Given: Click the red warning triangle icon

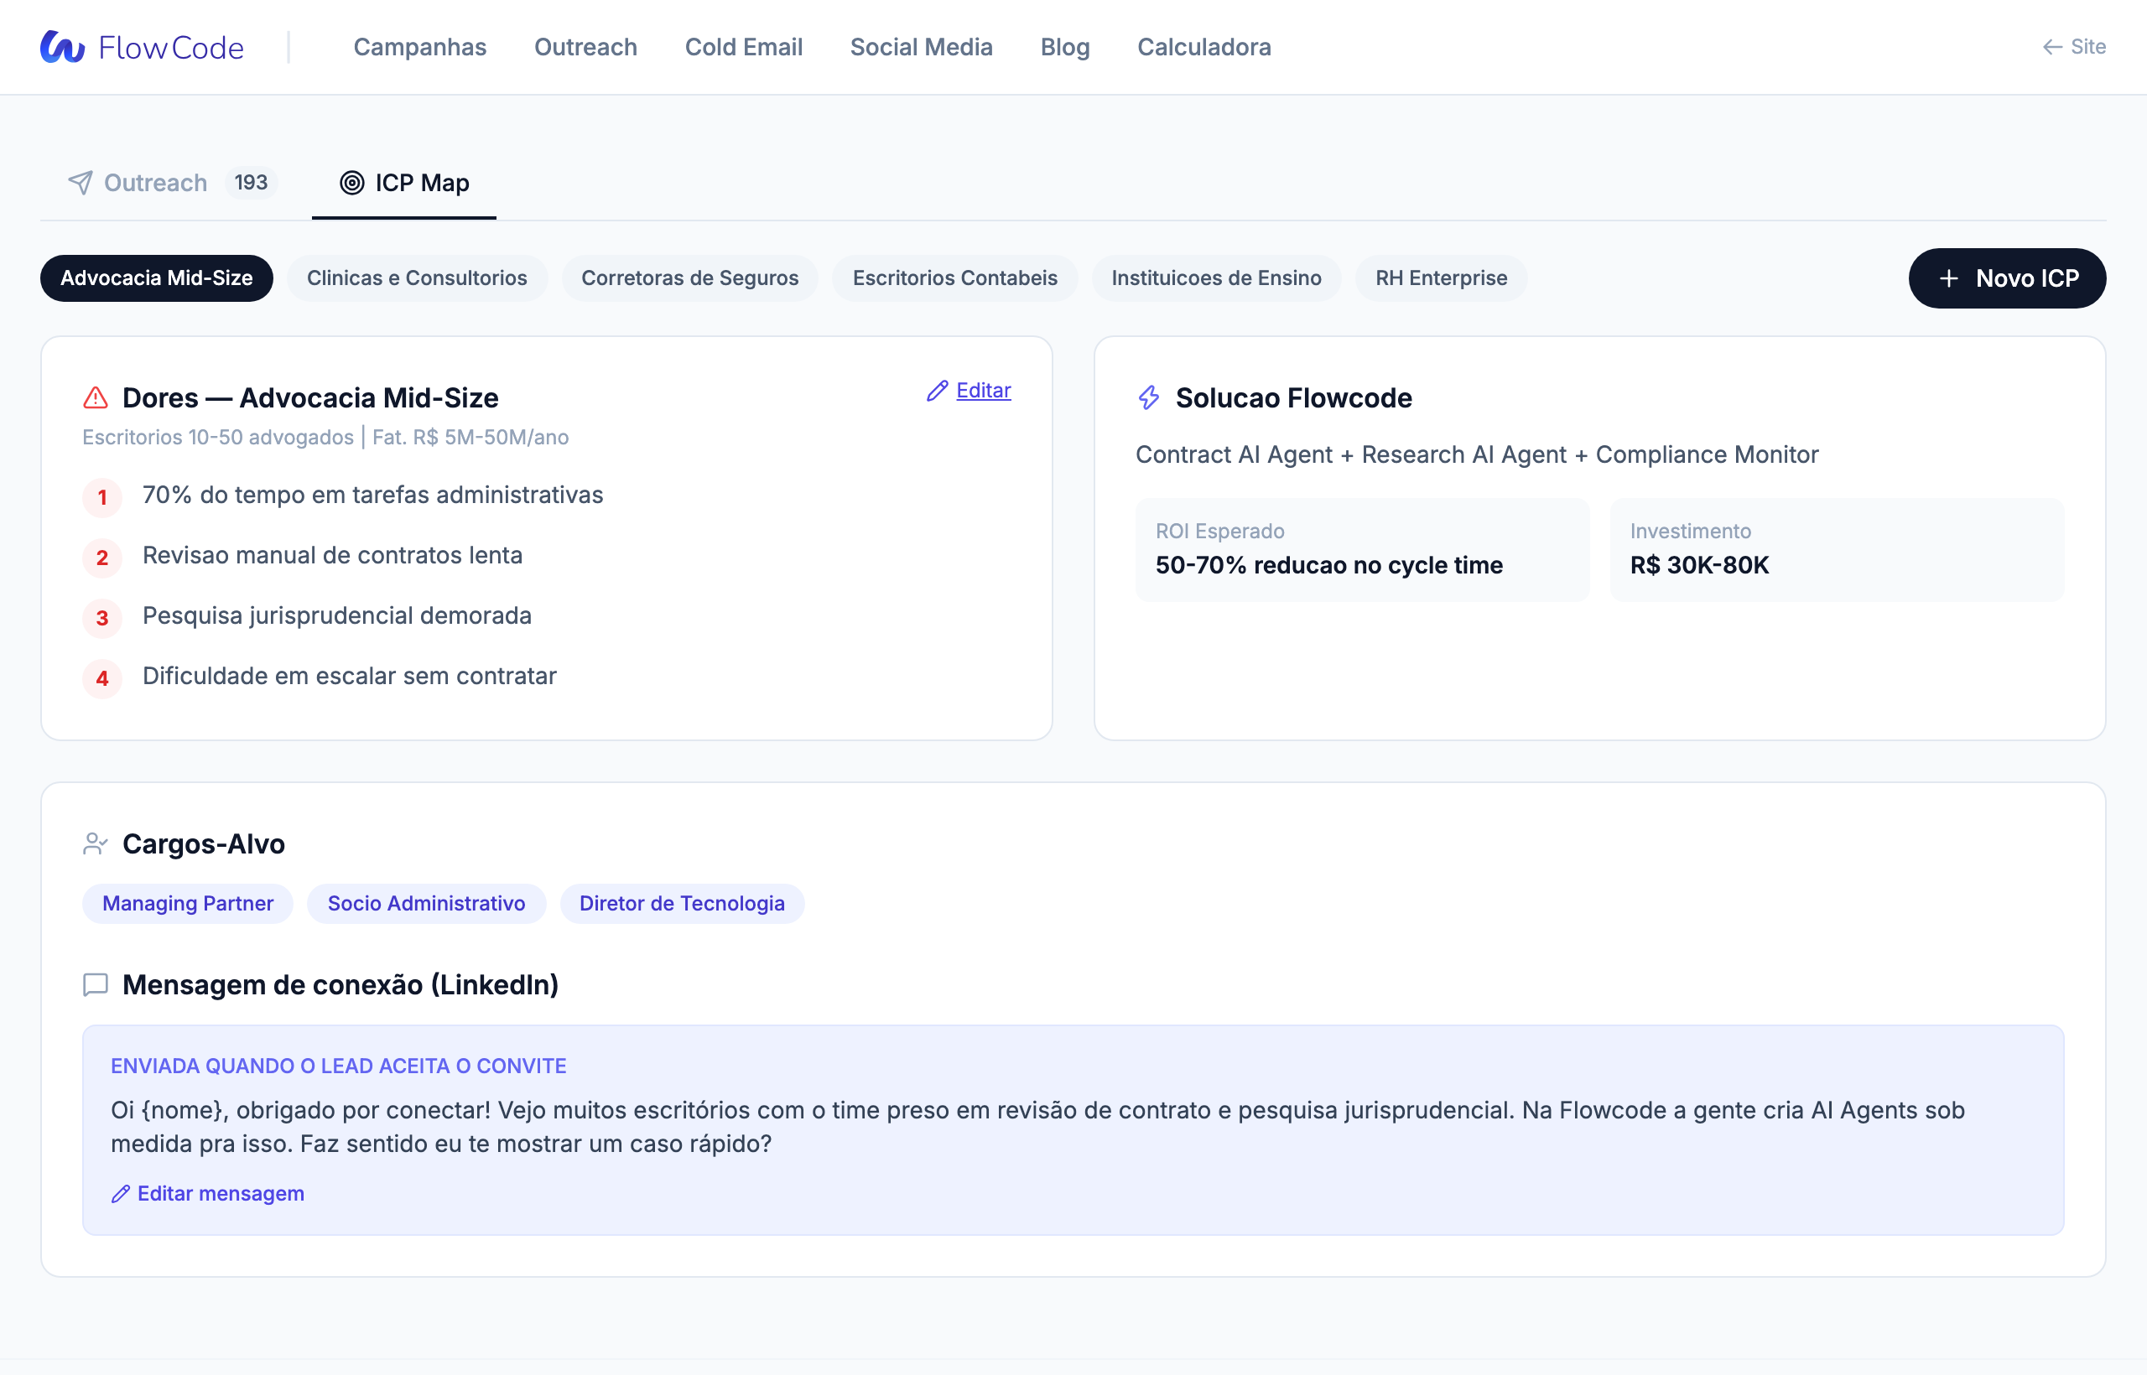Looking at the screenshot, I should click(96, 397).
